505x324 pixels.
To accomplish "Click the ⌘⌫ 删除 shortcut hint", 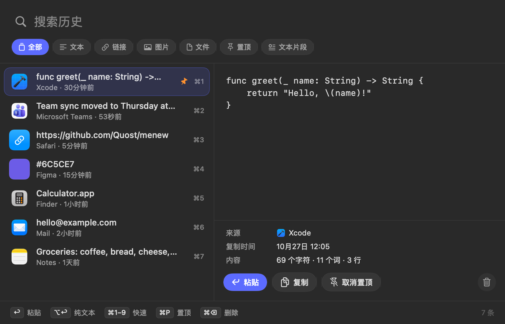I will [x=219, y=313].
